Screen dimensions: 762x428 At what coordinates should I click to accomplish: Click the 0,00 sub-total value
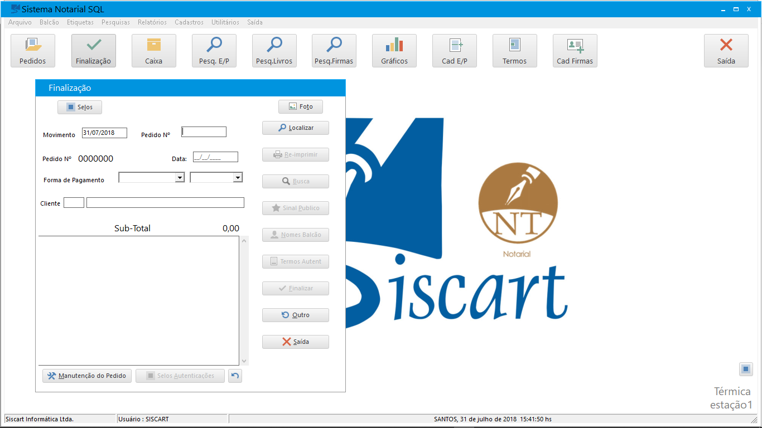(x=231, y=228)
